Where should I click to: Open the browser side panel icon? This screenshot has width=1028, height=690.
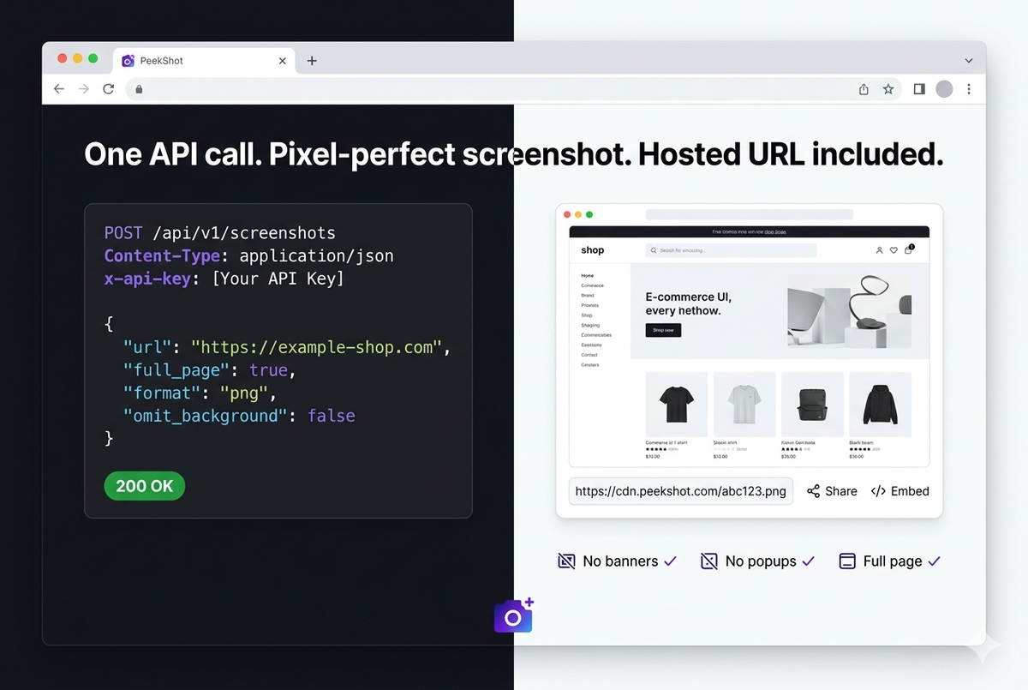click(x=918, y=88)
